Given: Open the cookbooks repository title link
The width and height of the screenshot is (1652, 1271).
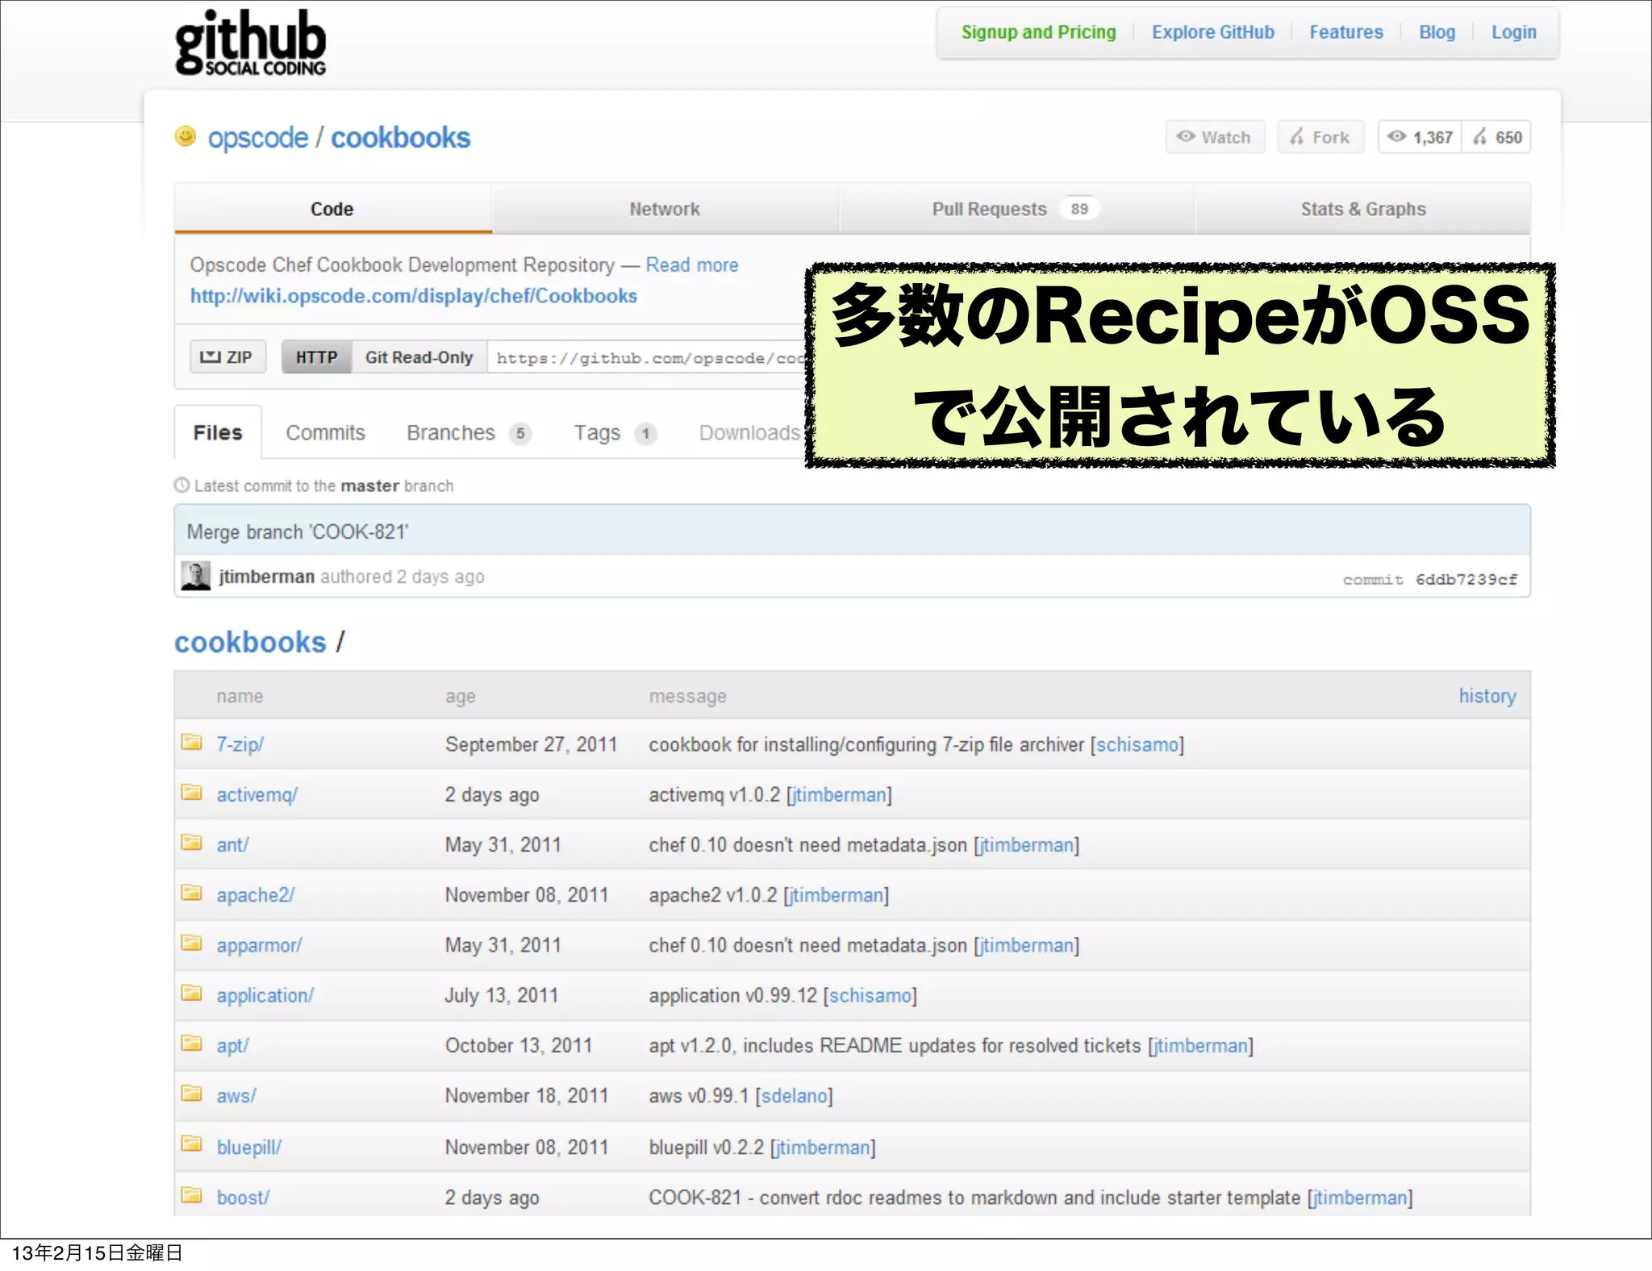Looking at the screenshot, I should pyautogui.click(x=400, y=138).
